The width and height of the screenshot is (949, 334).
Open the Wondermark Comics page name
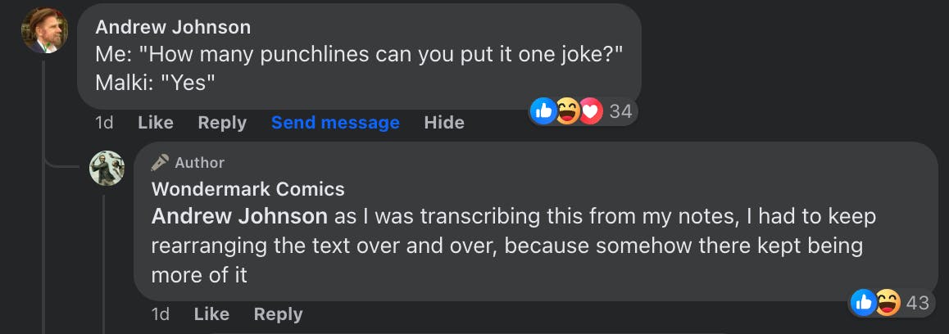[x=247, y=189]
